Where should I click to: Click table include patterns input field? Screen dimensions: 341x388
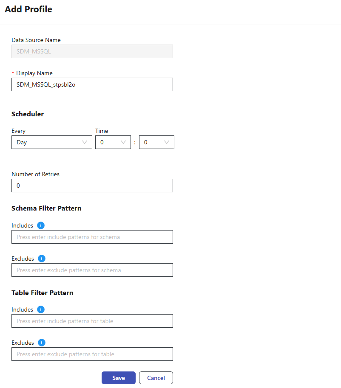click(92, 321)
